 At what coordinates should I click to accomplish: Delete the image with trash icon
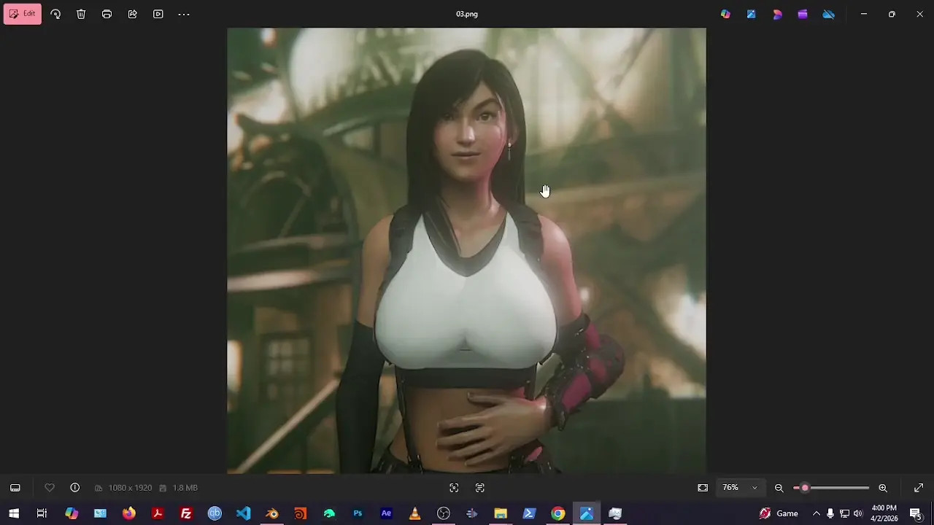81,14
